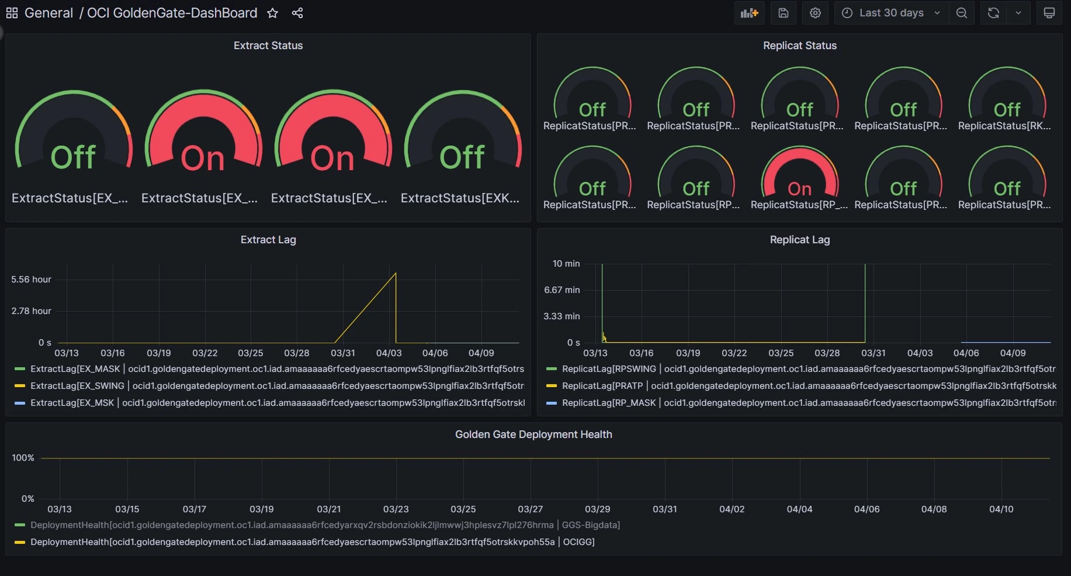Viewport: 1071px width, 576px height.
Task: Save the dashboard using the save icon
Action: click(784, 13)
